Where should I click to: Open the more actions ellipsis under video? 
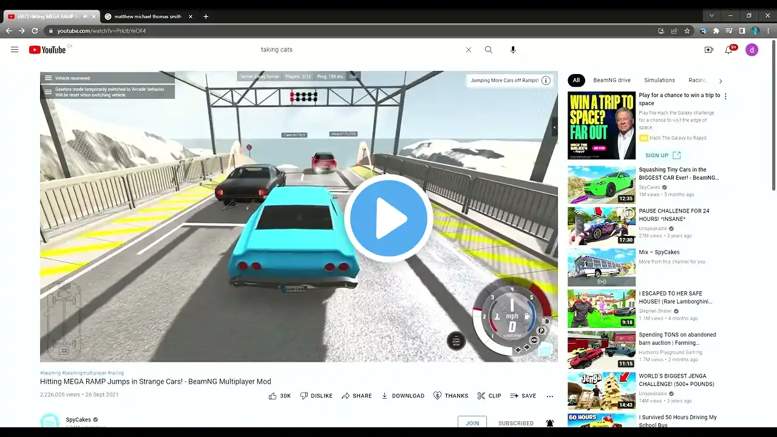click(x=550, y=396)
